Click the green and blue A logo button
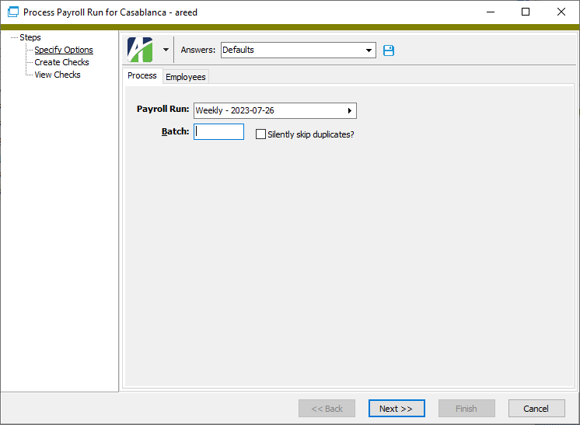This screenshot has height=425, width=580. coord(141,50)
